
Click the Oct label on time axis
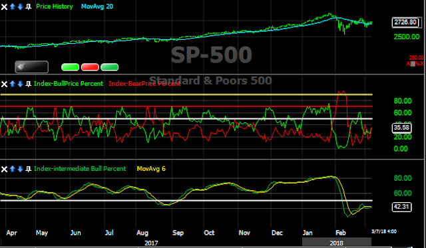coord(209,233)
